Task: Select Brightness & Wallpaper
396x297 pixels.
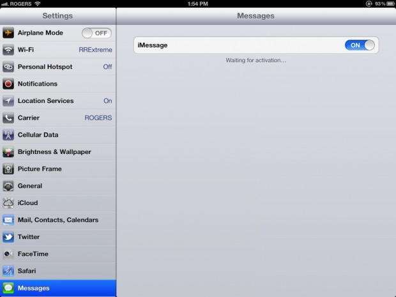Action: click(58, 152)
